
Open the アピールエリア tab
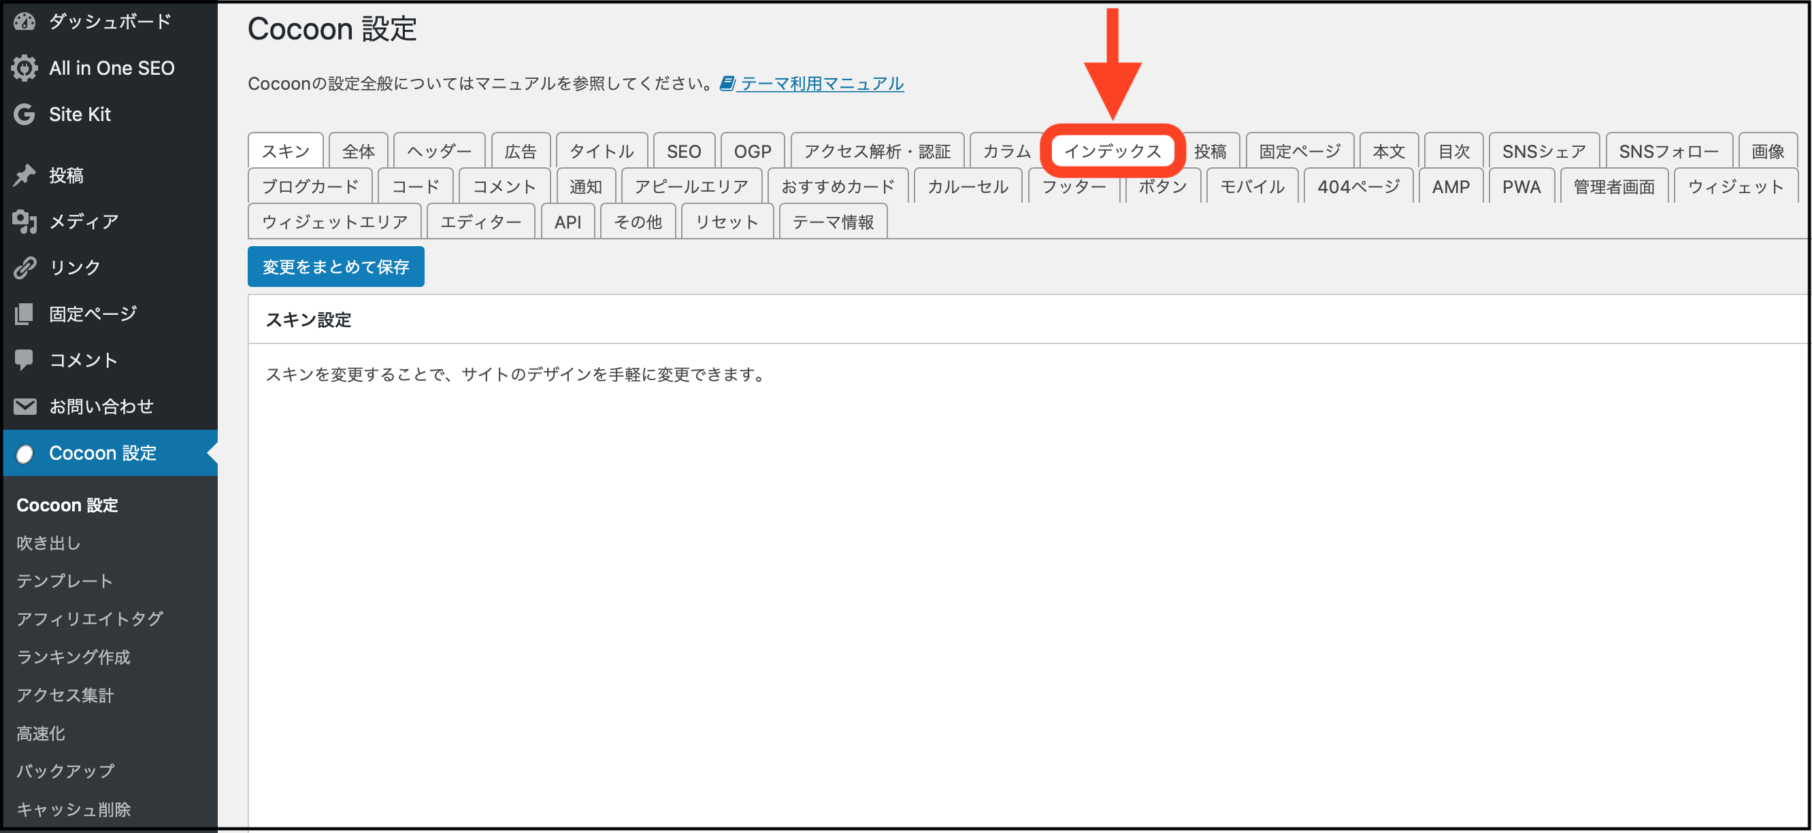[x=691, y=186]
